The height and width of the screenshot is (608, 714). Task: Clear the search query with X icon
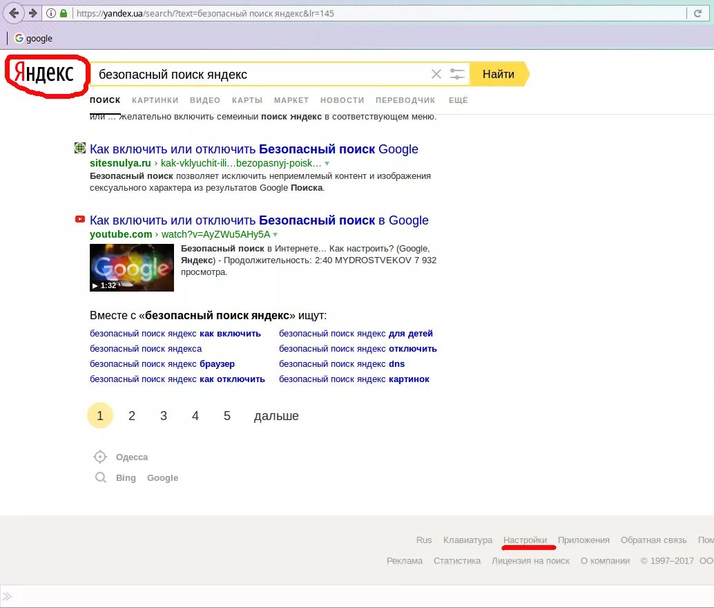click(x=436, y=74)
